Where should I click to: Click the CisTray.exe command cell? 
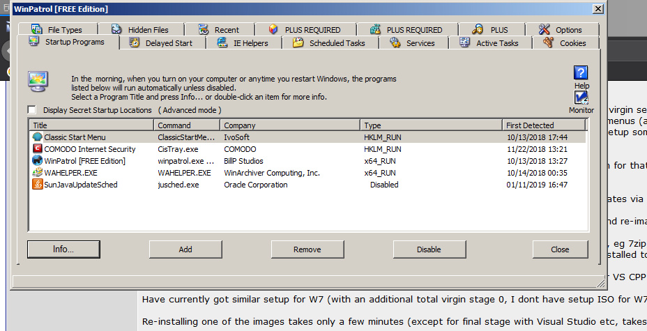coord(178,149)
